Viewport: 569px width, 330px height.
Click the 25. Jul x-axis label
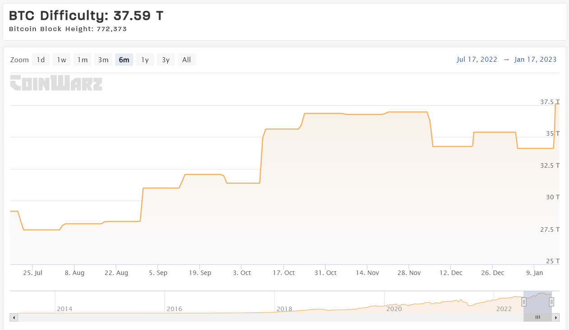pos(32,273)
